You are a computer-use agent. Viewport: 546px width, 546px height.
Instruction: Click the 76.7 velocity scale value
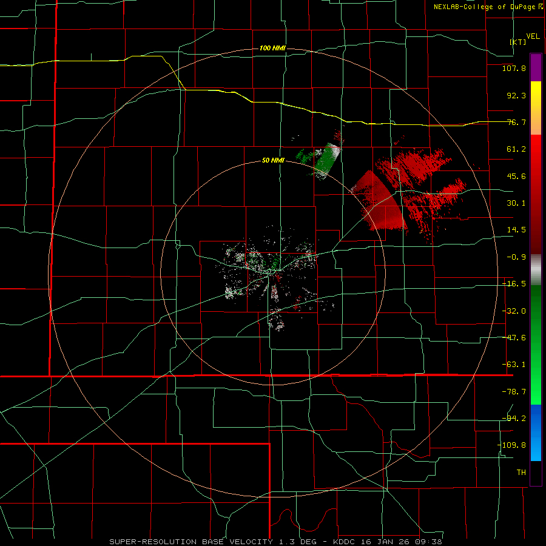pyautogui.click(x=516, y=122)
